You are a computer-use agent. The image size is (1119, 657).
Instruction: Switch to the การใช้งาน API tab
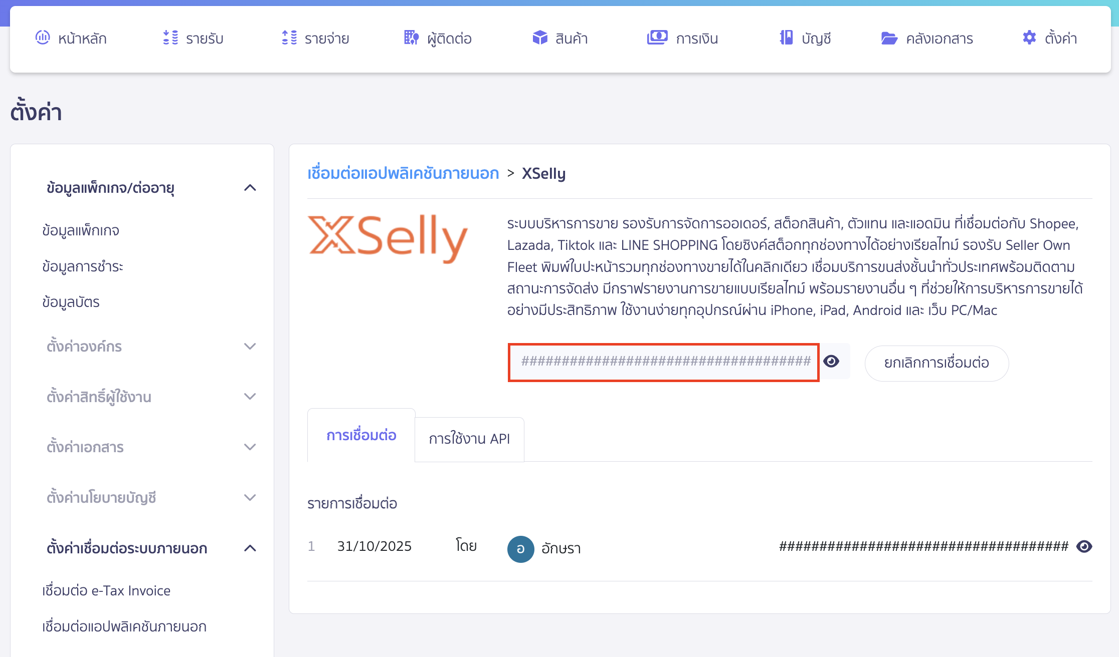(x=469, y=439)
